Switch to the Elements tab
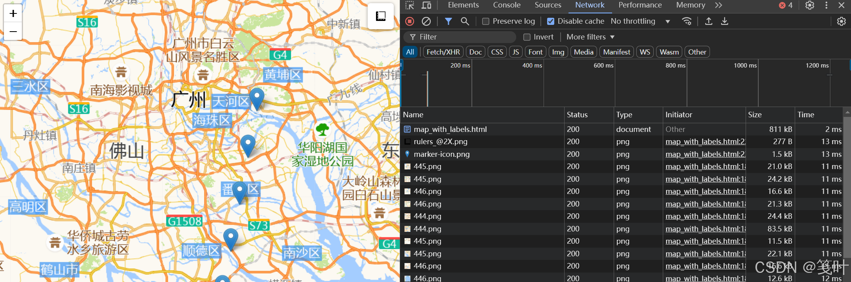 pyautogui.click(x=463, y=5)
